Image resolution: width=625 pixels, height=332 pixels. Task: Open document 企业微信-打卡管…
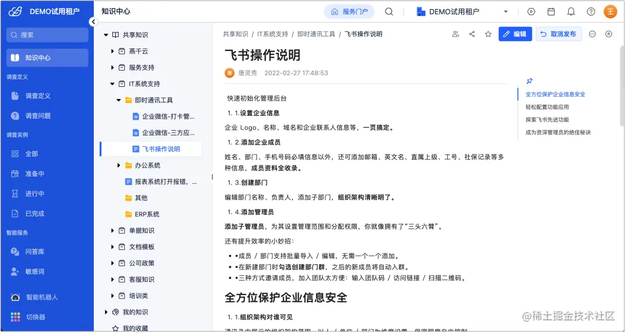163,116
